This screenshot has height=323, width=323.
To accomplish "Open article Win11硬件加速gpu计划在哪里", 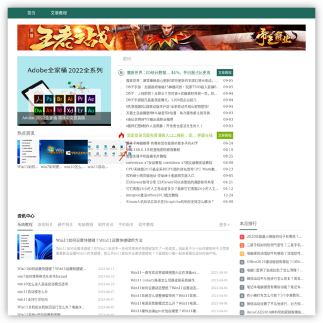I will (x=165, y=311).
